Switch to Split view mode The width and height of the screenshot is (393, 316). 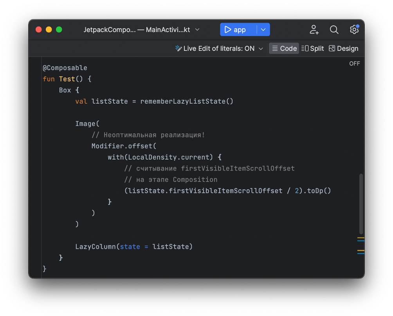click(313, 48)
